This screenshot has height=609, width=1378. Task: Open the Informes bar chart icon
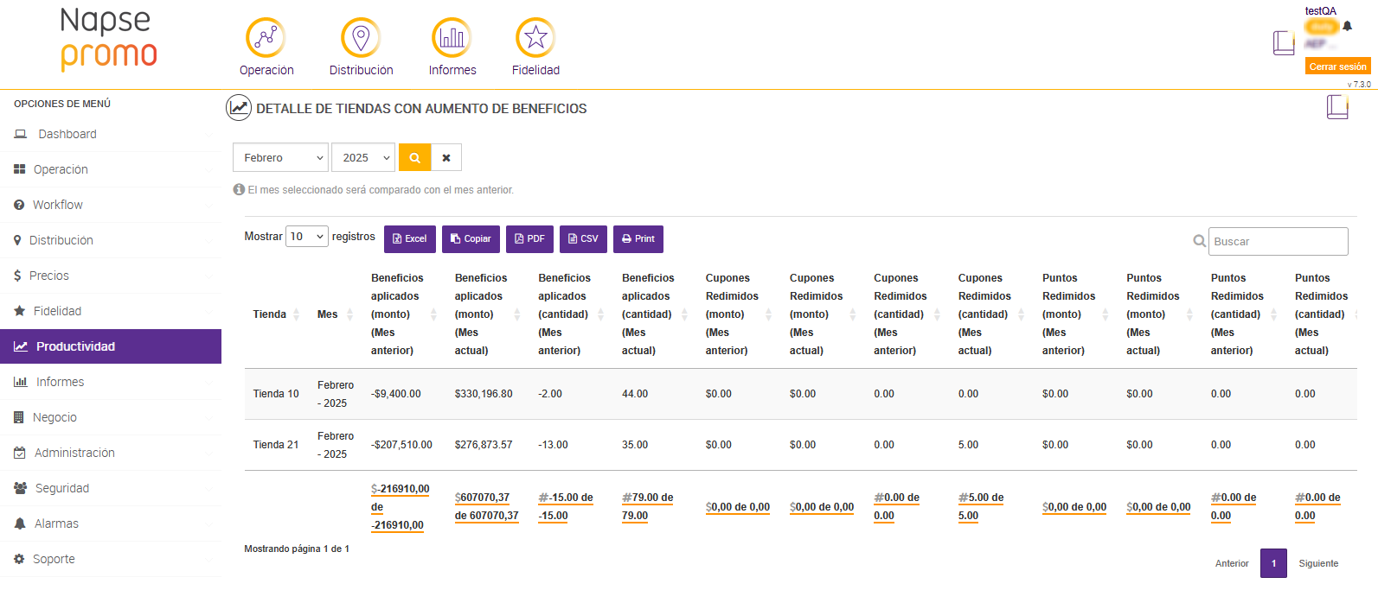[x=452, y=38]
